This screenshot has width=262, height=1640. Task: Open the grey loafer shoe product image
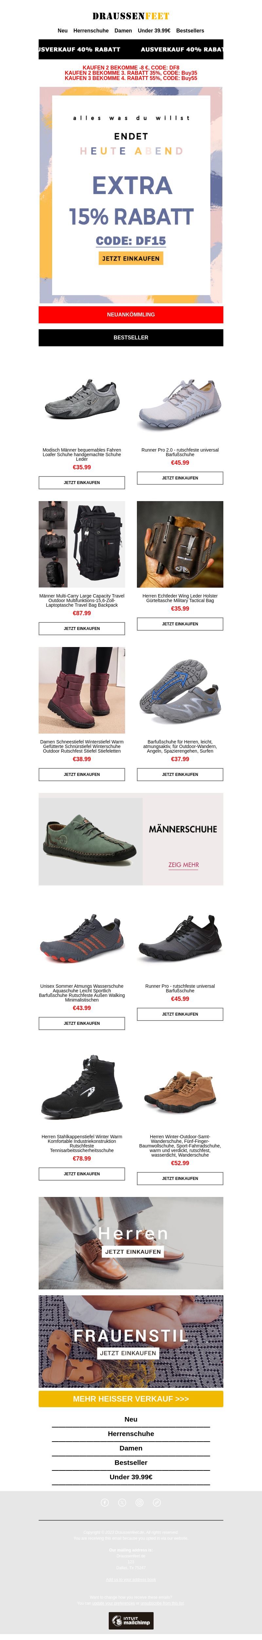[x=82, y=400]
